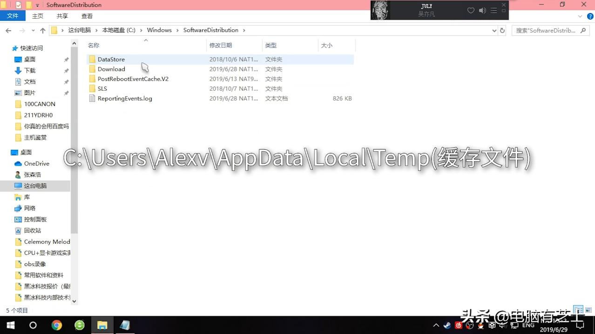Click the search magnifier icon
The image size is (595, 334).
click(583, 30)
